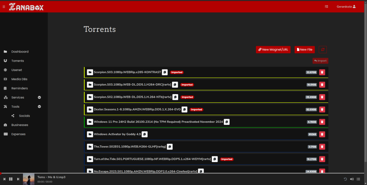
Task: Expand the Services submenu chevron
Action: (x=39, y=97)
